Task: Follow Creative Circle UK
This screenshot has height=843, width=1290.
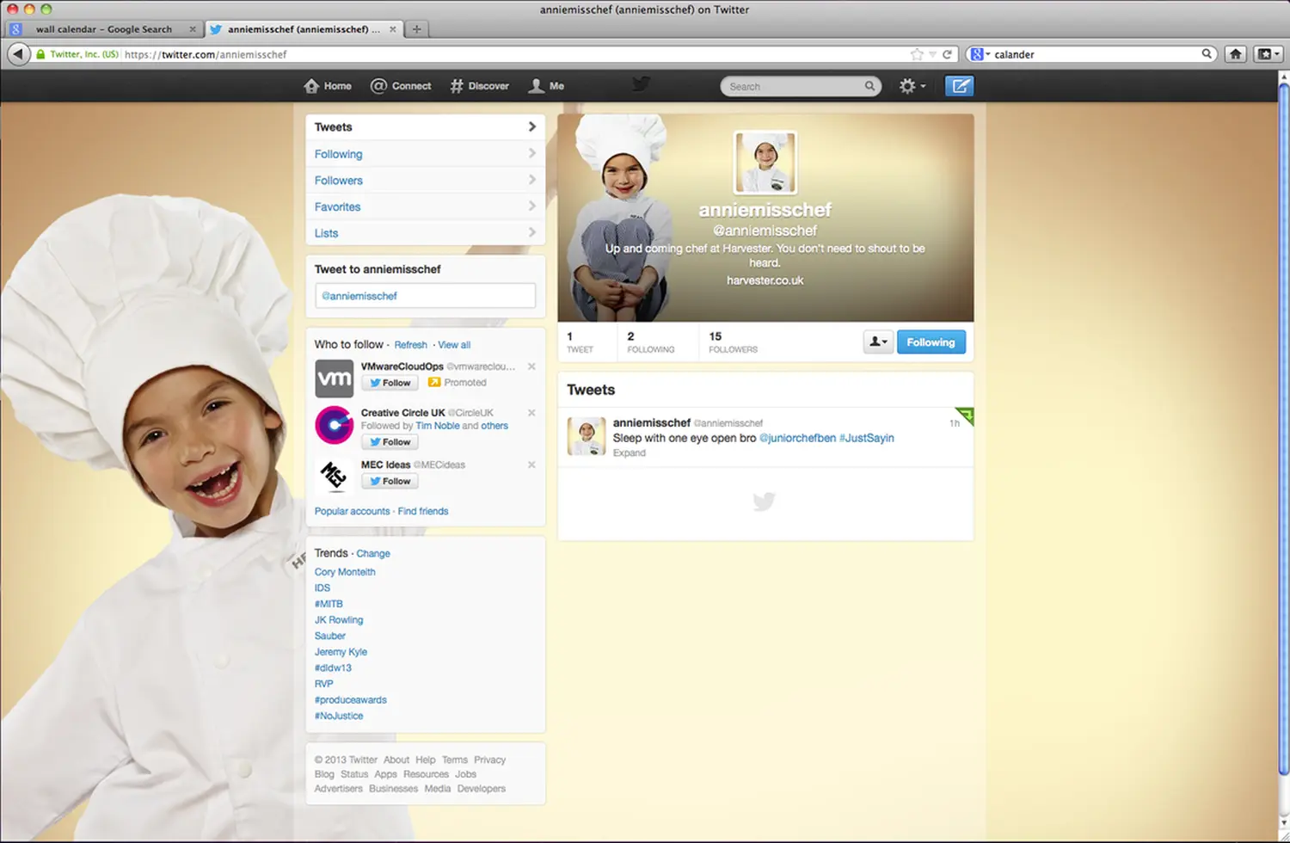Action: 390,442
